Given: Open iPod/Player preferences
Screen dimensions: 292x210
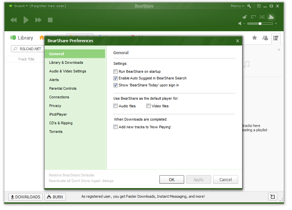Looking at the screenshot, I should [58, 114].
